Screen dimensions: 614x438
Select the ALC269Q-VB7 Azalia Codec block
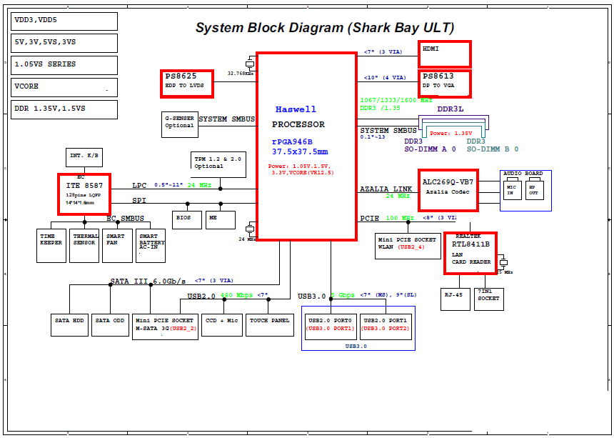coord(448,190)
